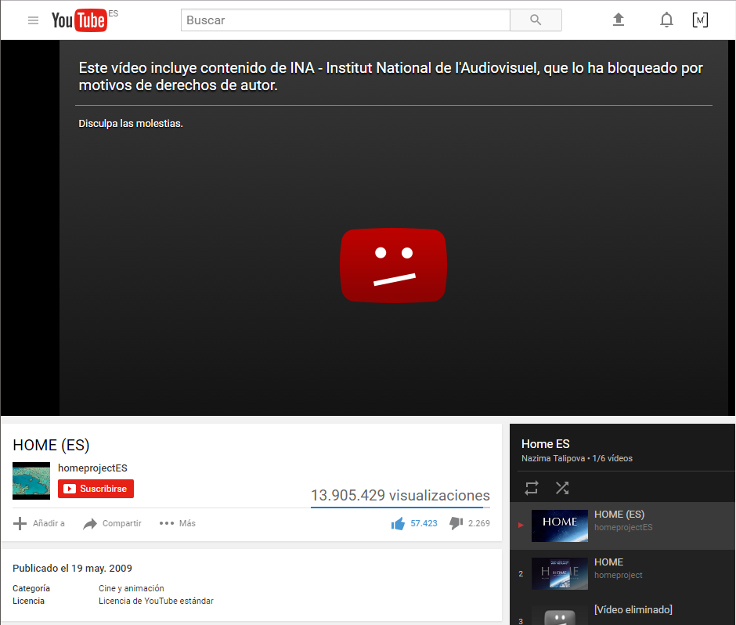Click Licencia de YouTube estándar text
Image resolution: width=736 pixels, height=625 pixels.
pyautogui.click(x=156, y=601)
